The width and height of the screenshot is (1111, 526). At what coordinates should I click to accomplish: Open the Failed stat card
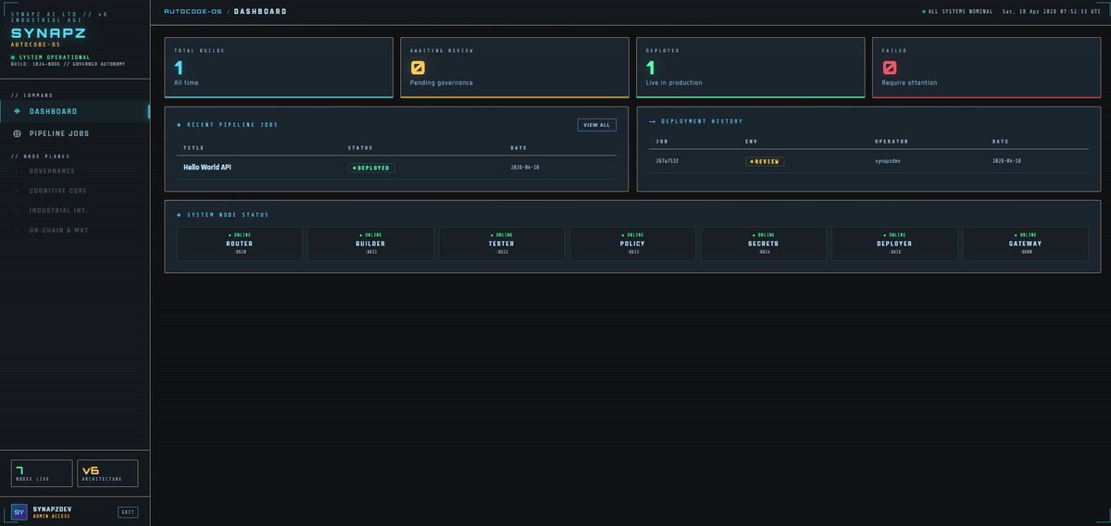(x=987, y=67)
